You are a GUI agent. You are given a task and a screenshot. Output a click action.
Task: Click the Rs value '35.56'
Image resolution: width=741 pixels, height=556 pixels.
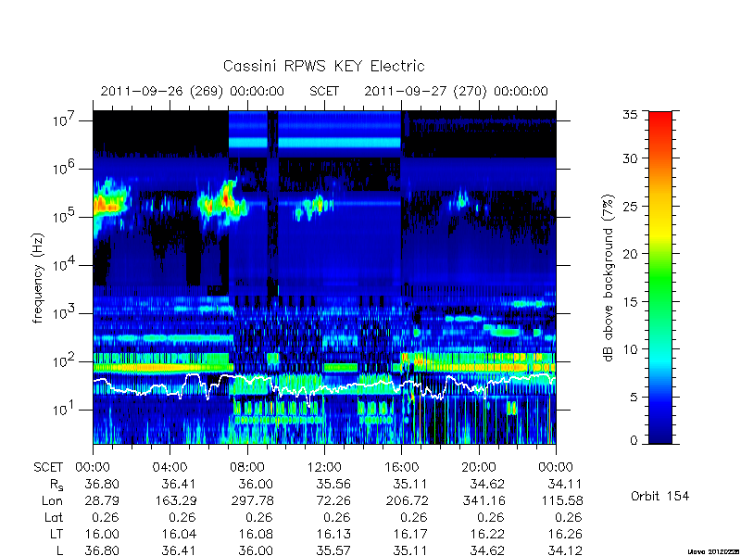333,484
